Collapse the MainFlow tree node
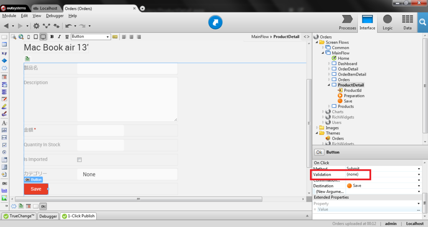 (x=323, y=53)
